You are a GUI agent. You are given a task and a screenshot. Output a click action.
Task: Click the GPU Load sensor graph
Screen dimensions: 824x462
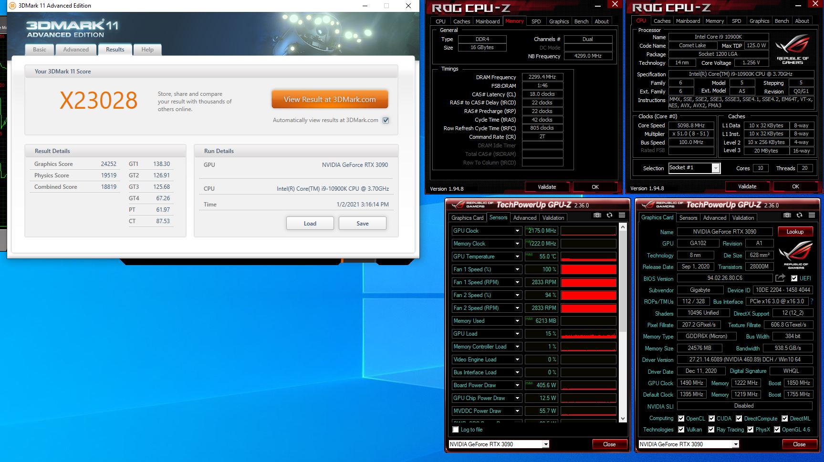588,334
